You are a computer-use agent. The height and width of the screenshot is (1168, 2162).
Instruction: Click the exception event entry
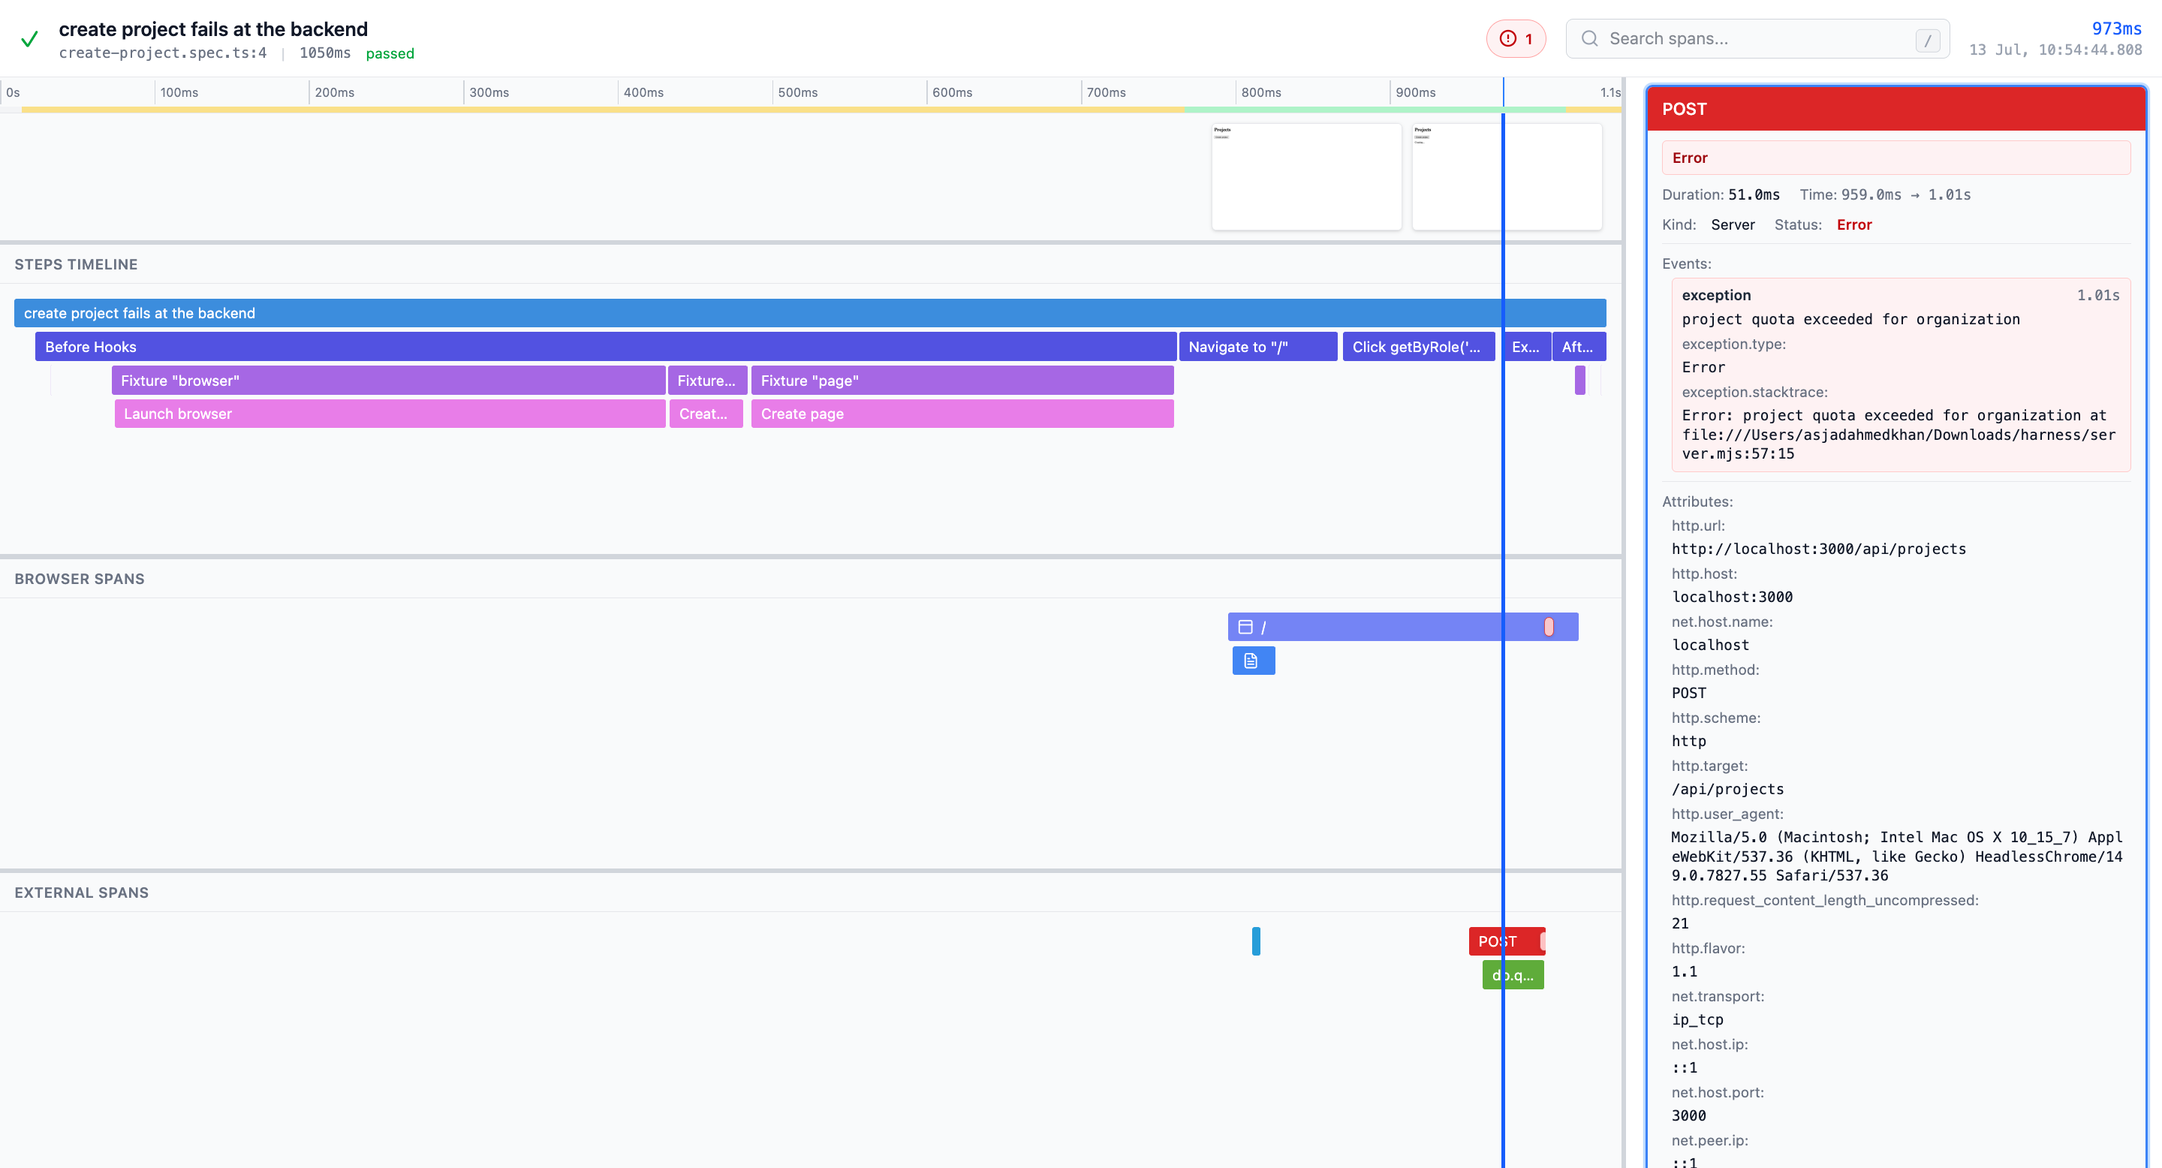[1901, 375]
